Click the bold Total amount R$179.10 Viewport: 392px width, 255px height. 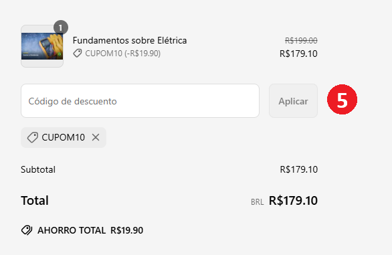coord(293,200)
